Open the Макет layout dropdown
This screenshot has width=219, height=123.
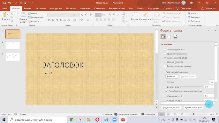[33, 13]
